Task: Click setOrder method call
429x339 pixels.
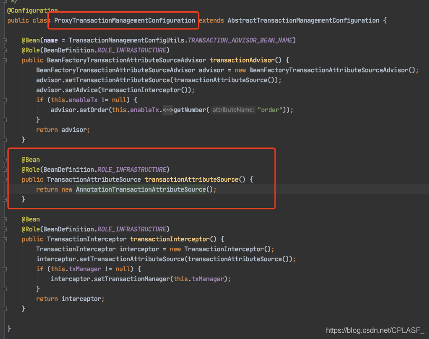Action: click(x=94, y=110)
